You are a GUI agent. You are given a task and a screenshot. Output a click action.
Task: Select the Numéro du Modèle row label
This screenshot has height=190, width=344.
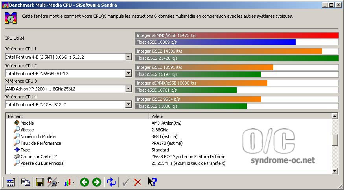[38, 137]
